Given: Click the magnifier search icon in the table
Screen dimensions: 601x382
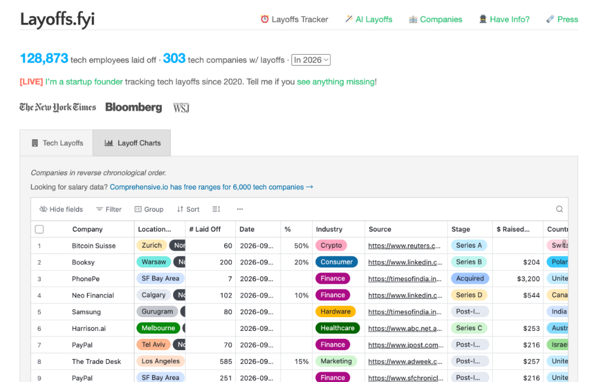Looking at the screenshot, I should click(x=560, y=209).
